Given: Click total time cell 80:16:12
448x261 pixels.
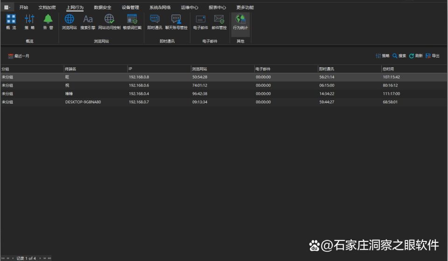Looking at the screenshot, I should (390, 85).
